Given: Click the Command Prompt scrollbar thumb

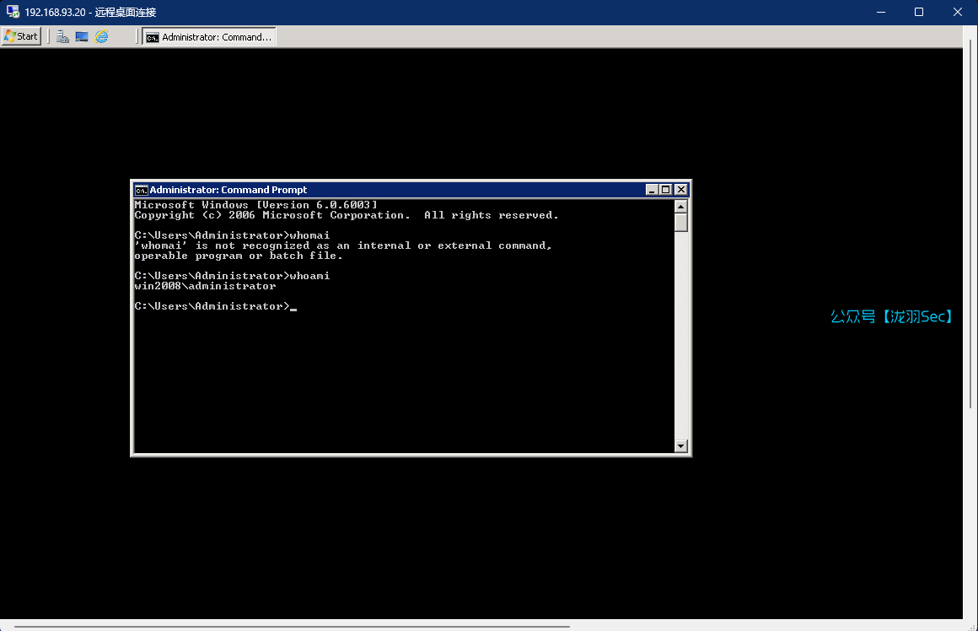Looking at the screenshot, I should 681,223.
